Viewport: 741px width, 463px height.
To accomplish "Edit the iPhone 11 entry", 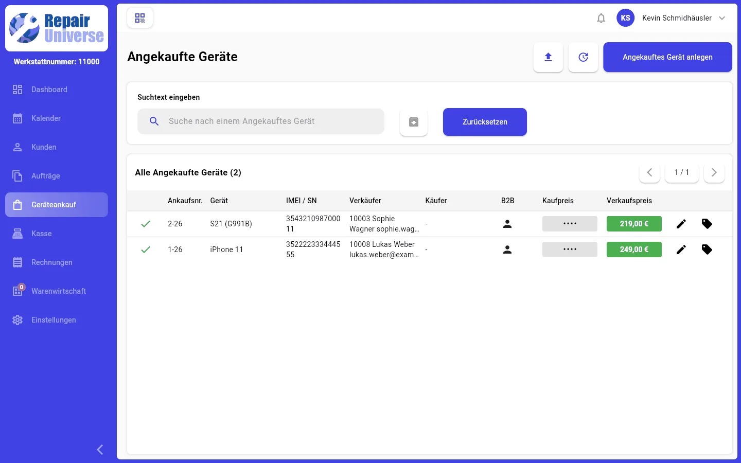I will 681,250.
